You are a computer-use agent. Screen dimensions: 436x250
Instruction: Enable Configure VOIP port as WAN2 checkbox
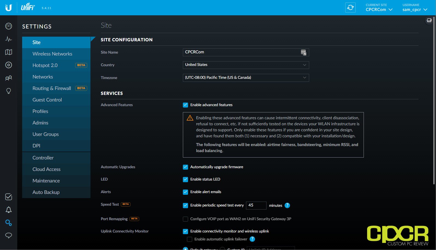tap(185, 219)
